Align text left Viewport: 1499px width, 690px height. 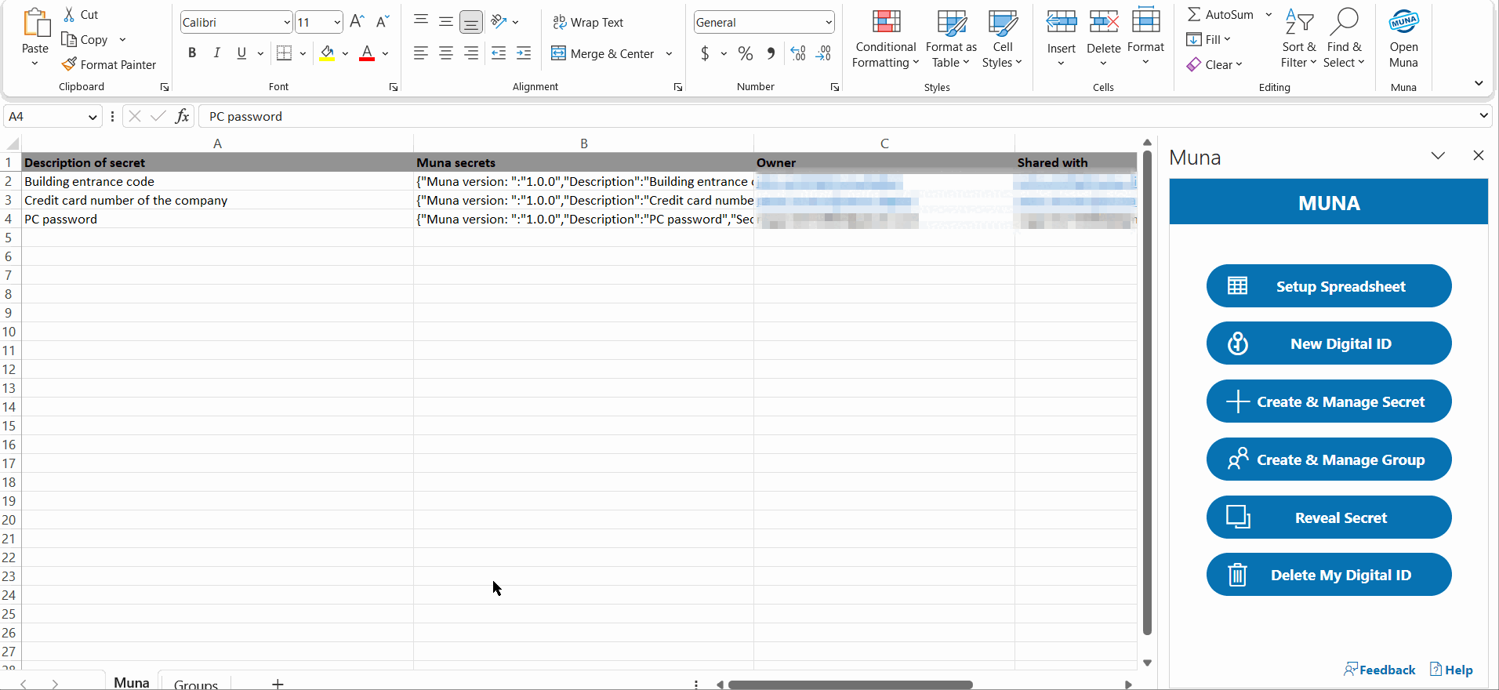pyautogui.click(x=421, y=53)
